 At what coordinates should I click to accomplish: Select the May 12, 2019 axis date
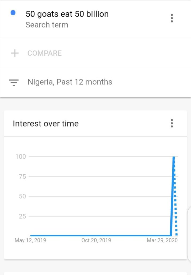point(30,240)
